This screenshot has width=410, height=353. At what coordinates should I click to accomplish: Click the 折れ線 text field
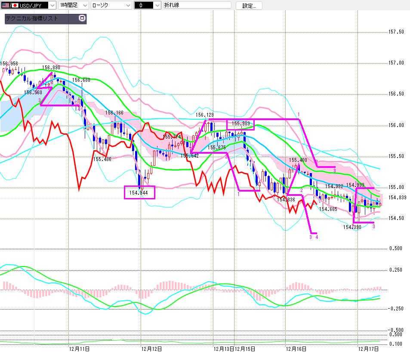[197, 6]
